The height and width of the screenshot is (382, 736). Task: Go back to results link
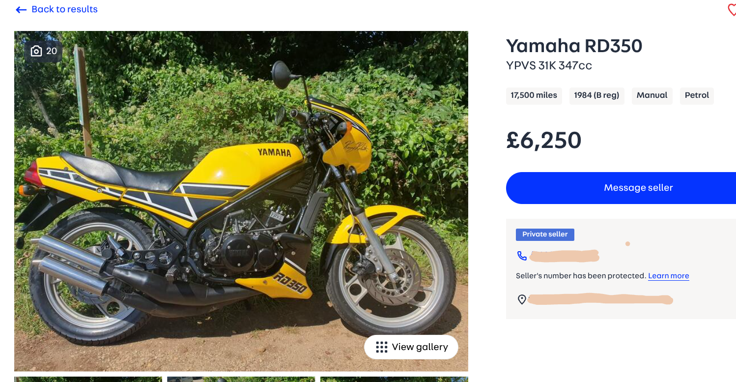[64, 9]
